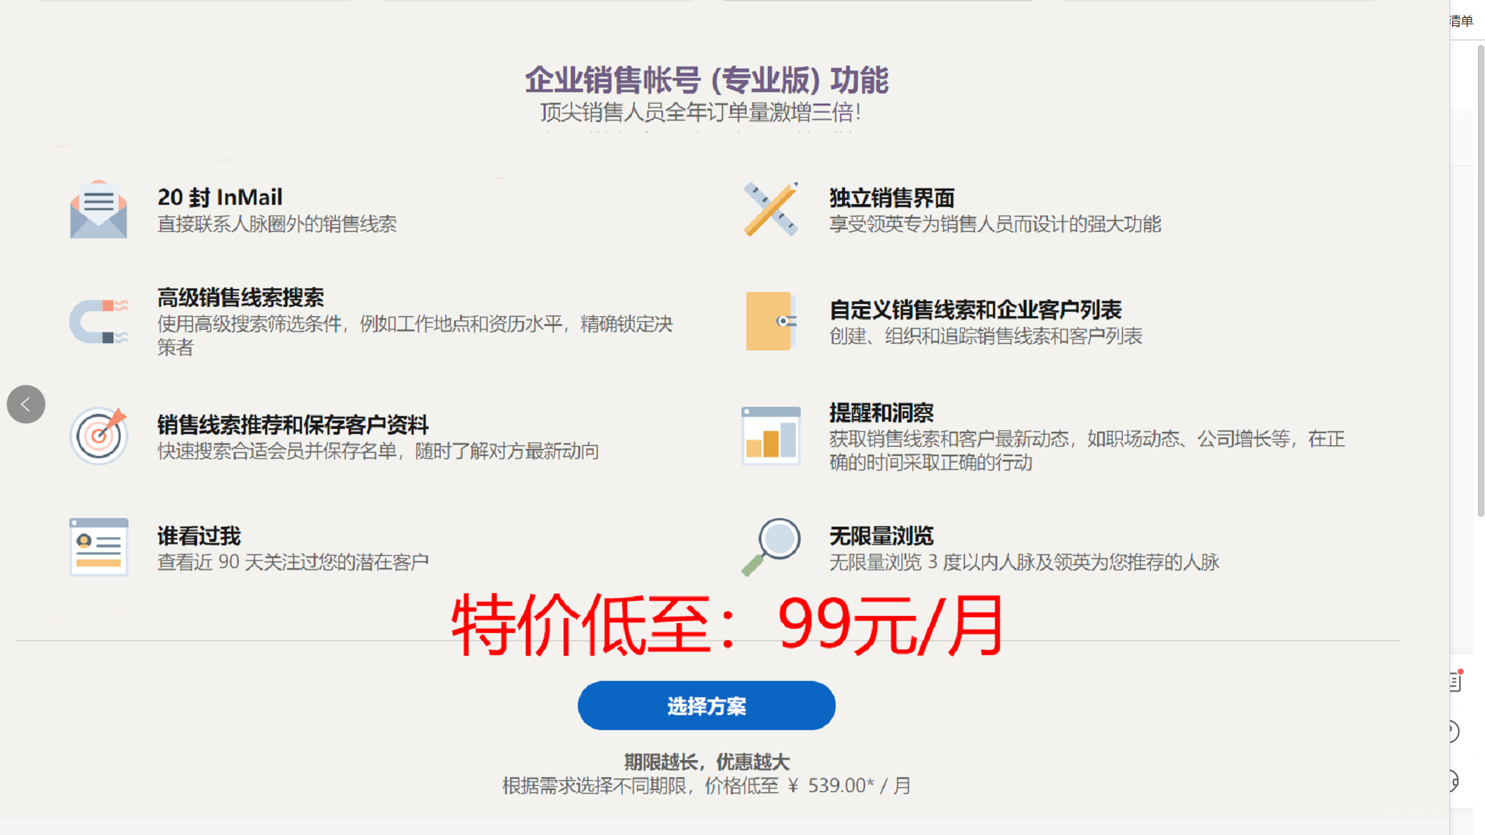Click the 期限越长，优惠越大 text
The image size is (1485, 835).
click(706, 762)
